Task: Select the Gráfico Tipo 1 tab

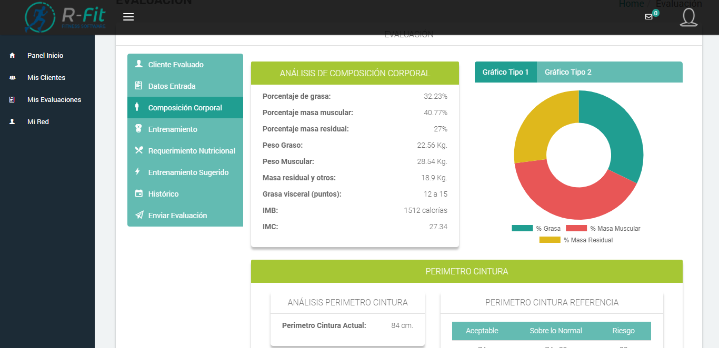Action: [x=505, y=72]
